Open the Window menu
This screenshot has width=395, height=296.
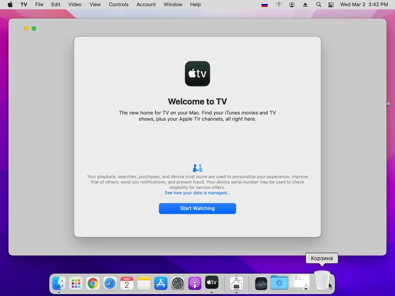pos(173,4)
